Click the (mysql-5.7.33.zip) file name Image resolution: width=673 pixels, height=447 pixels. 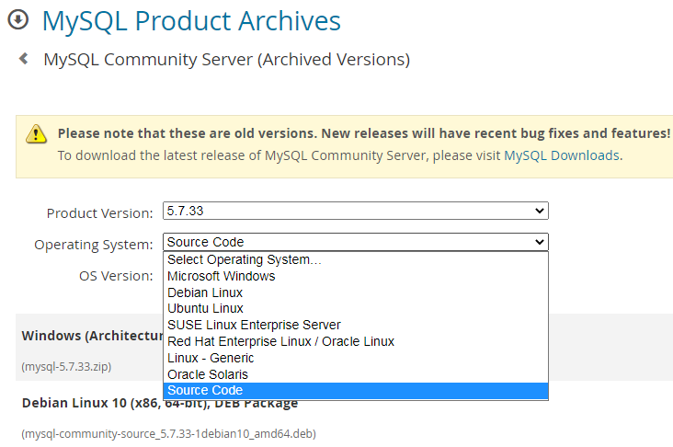(x=66, y=367)
